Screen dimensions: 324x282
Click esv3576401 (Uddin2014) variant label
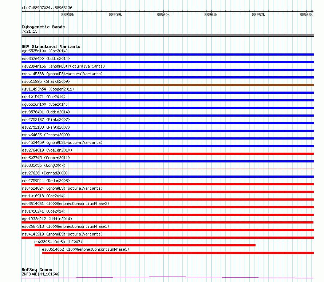[x=46, y=112]
